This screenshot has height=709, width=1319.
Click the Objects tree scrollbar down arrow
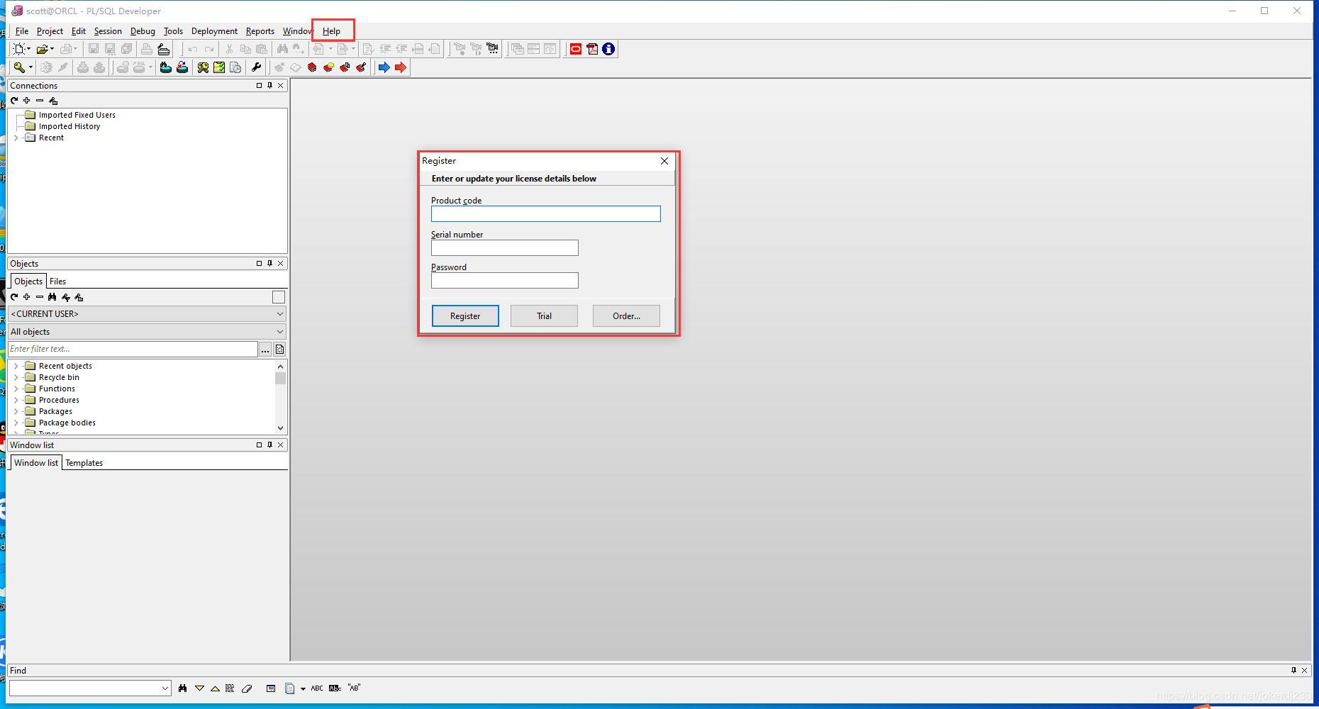tap(280, 428)
